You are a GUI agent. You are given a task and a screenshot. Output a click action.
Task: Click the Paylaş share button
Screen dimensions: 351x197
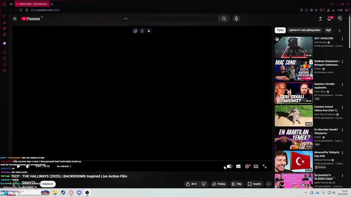[219, 184]
